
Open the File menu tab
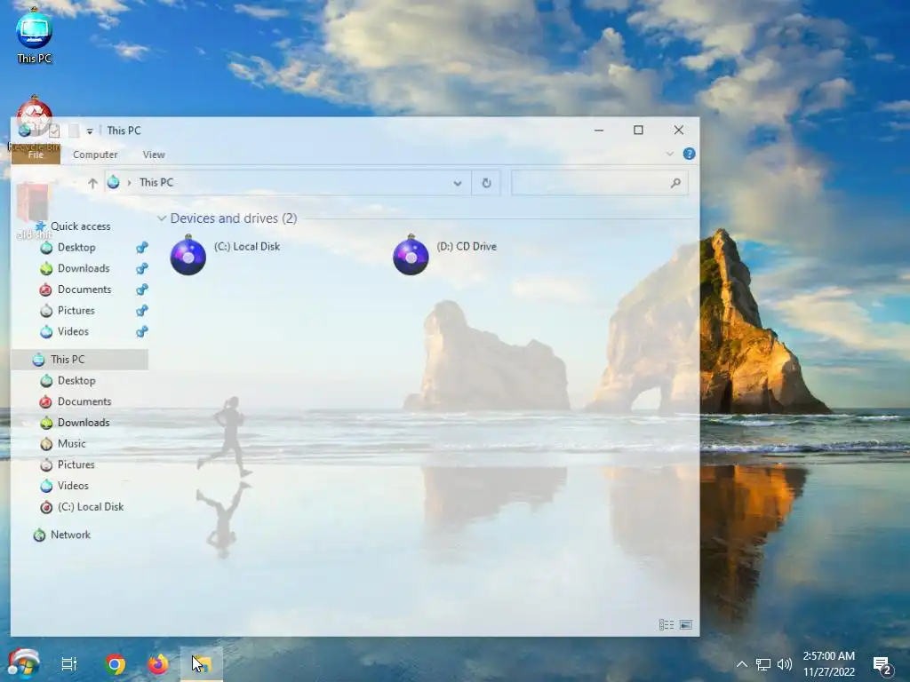[36, 155]
